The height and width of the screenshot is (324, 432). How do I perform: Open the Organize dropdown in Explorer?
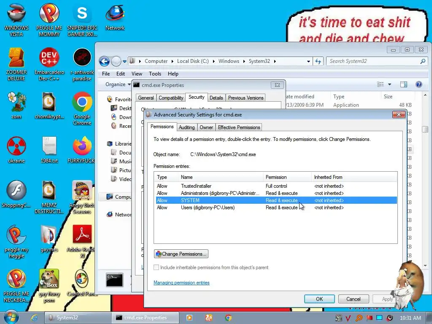click(x=118, y=84)
